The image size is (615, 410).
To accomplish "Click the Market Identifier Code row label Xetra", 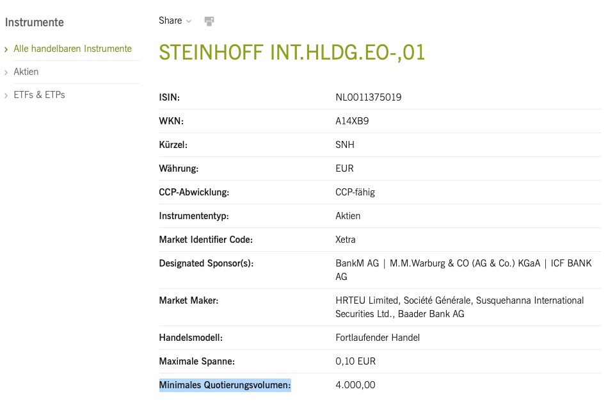I will click(x=346, y=240).
